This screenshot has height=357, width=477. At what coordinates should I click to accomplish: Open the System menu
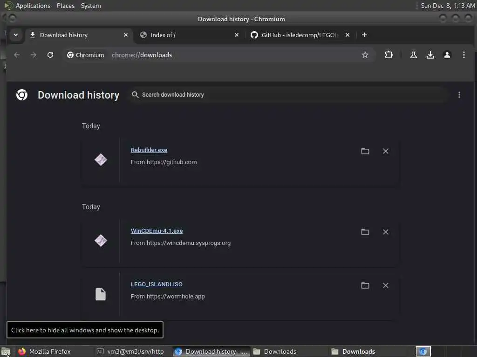pyautogui.click(x=91, y=6)
